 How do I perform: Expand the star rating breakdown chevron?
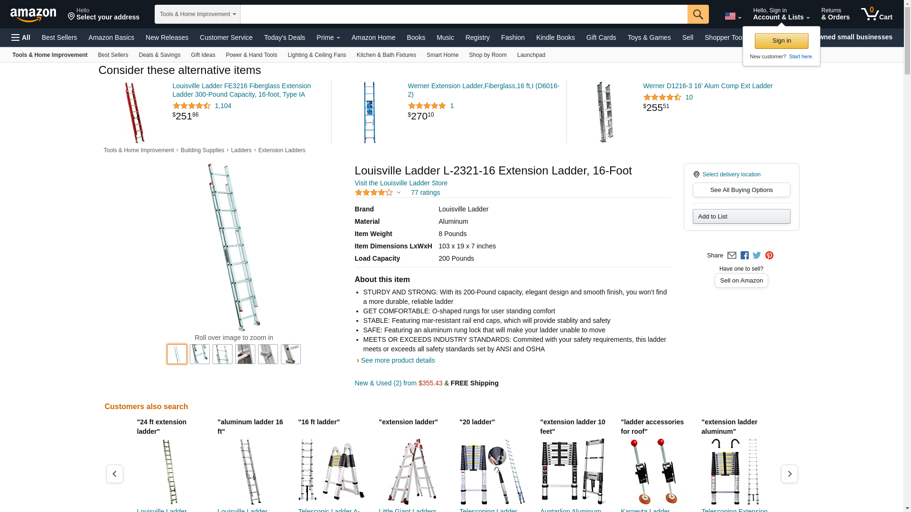pyautogui.click(x=399, y=192)
